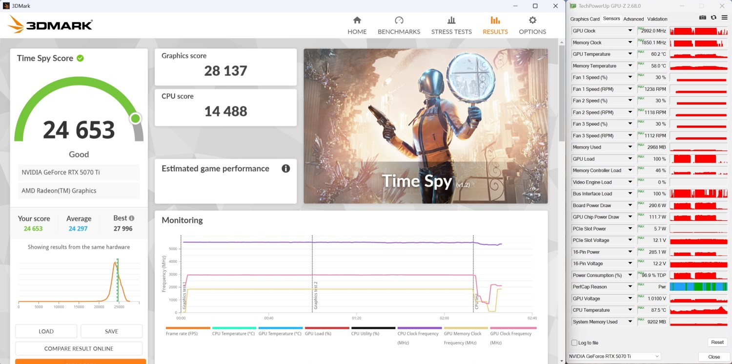
Task: Toggle CPU Utility (%) legend in Monitoring chart
Action: tap(373, 332)
